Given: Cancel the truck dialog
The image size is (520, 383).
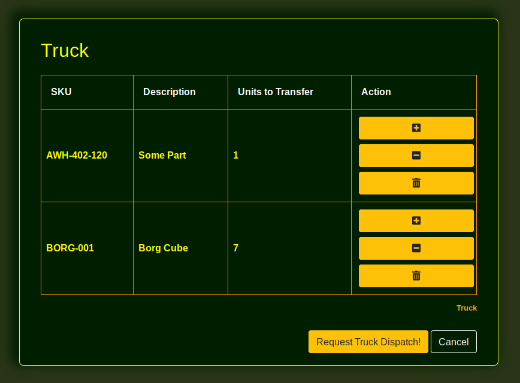Looking at the screenshot, I should (x=454, y=342).
